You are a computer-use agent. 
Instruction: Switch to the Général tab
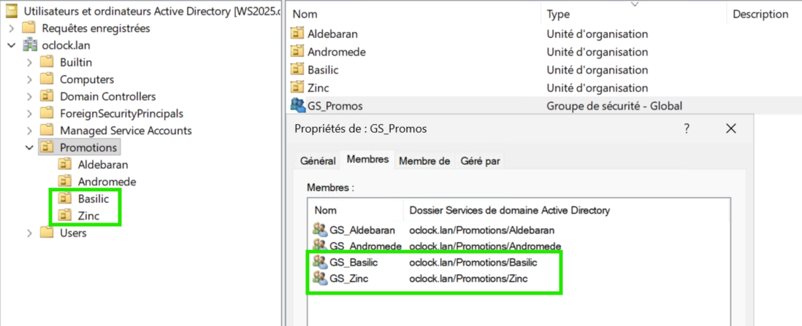318,160
